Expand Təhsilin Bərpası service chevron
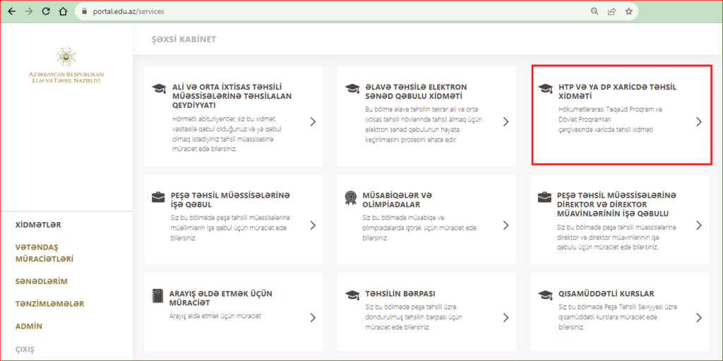This screenshot has height=361, width=723. (506, 317)
